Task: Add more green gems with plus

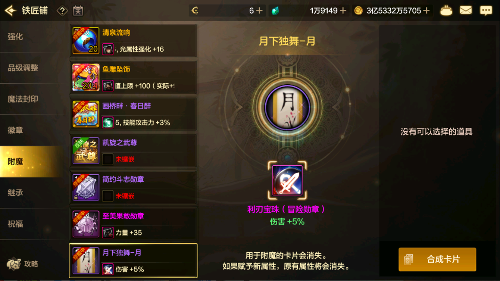Action: coord(343,11)
